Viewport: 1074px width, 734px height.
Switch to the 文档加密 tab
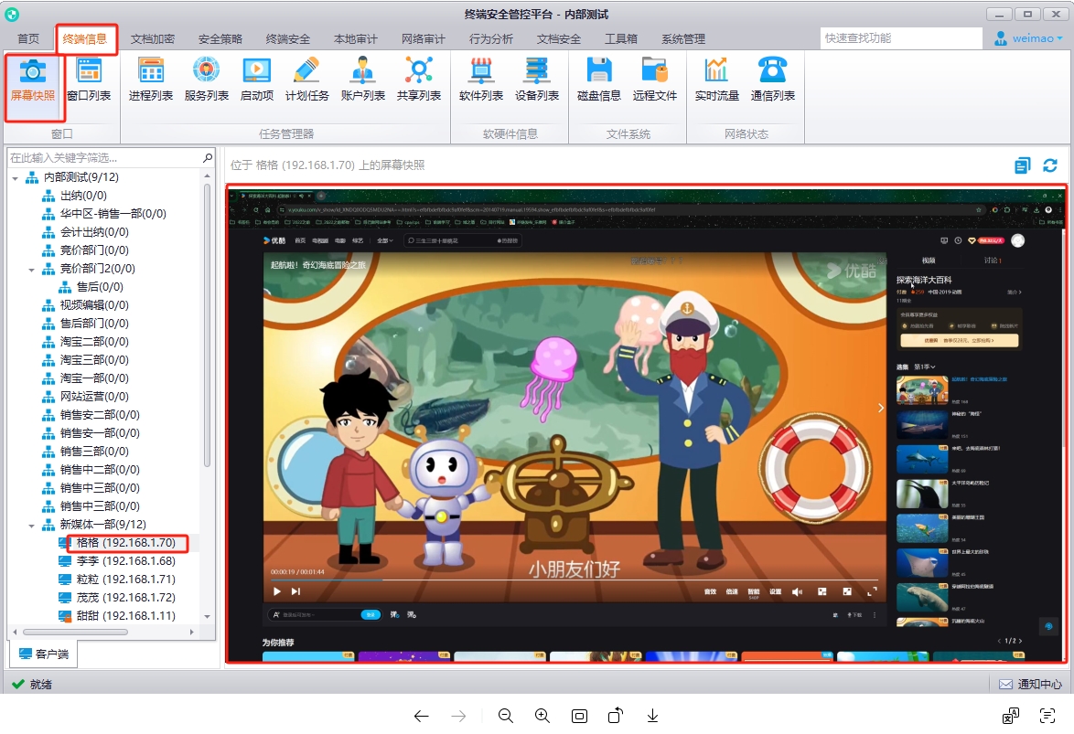pos(153,39)
